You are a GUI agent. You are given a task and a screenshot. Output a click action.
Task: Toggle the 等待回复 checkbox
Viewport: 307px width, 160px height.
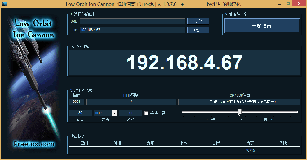146,113
